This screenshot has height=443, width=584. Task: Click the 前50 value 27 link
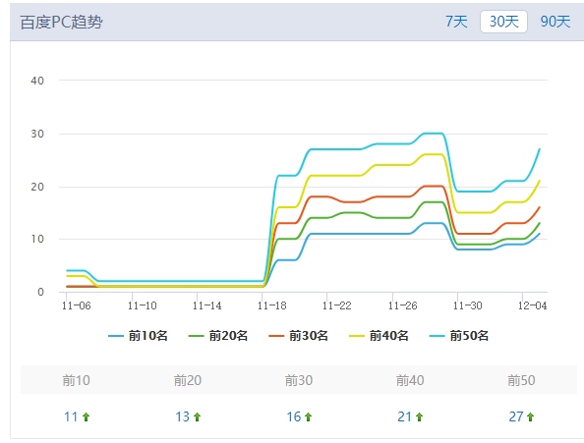coord(516,416)
